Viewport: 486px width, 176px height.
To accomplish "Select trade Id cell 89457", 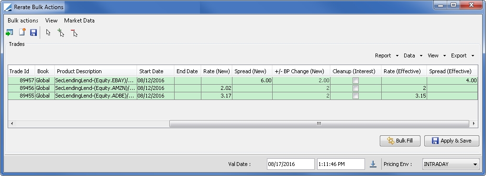I will click(22, 80).
